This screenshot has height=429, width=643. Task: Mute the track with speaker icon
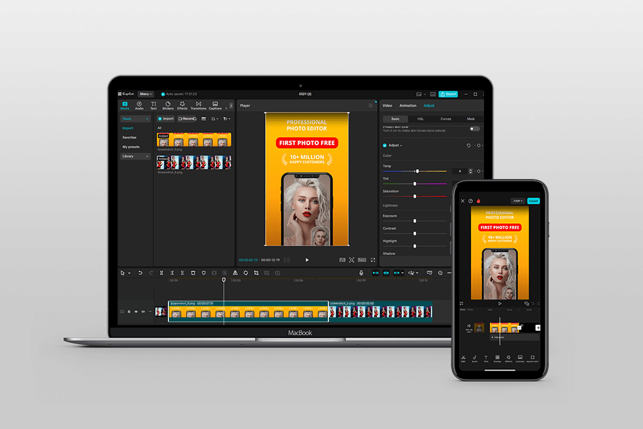[x=143, y=312]
